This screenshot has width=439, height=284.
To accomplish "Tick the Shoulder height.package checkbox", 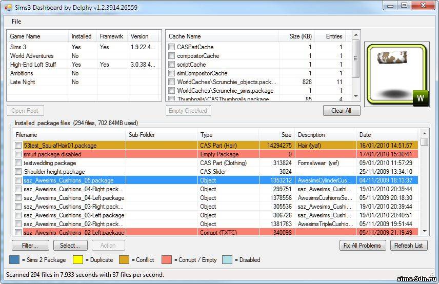I will click(x=18, y=172).
